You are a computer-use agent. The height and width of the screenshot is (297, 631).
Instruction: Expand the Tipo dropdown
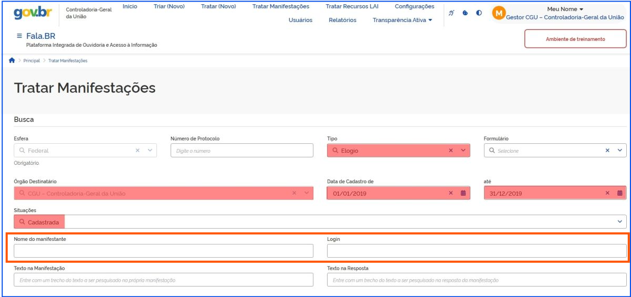(x=463, y=151)
